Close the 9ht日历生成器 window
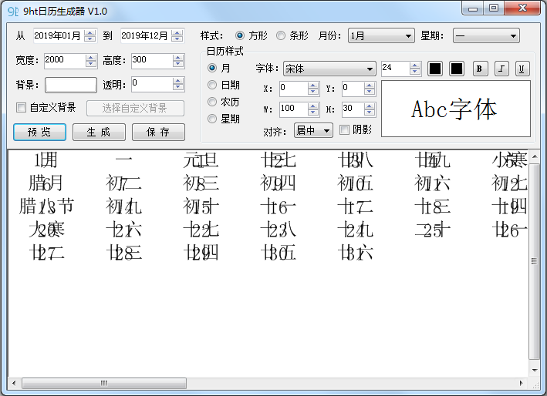Image resolution: width=547 pixels, height=396 pixels. coord(522,8)
